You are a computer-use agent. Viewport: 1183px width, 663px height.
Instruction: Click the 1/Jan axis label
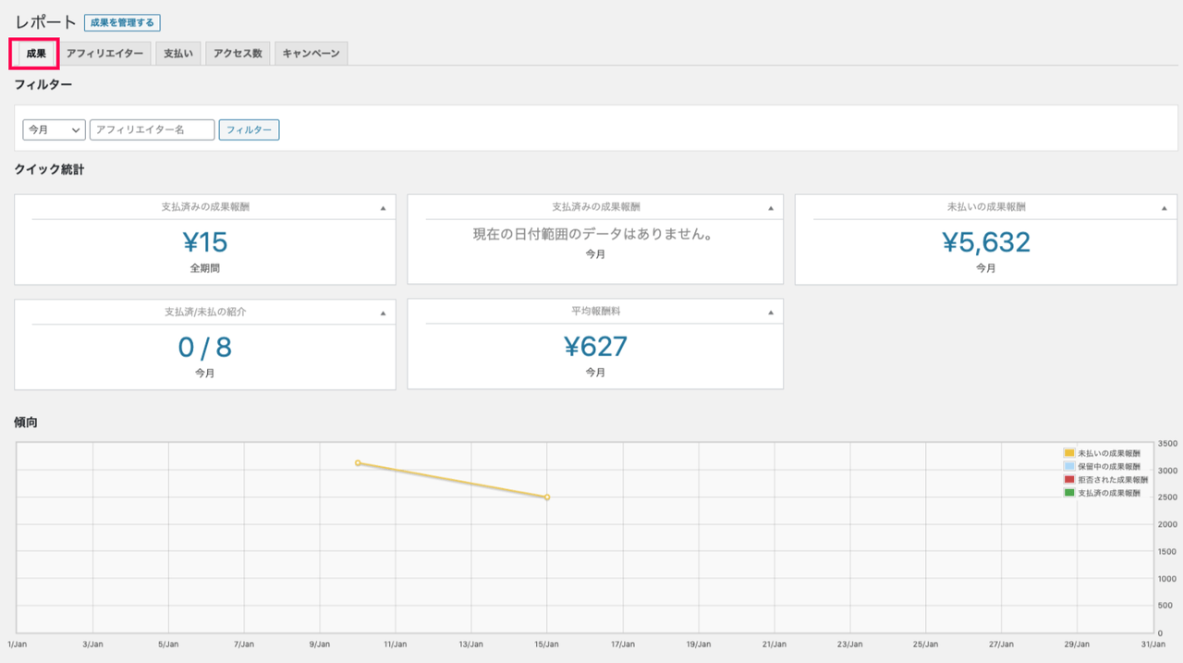[18, 644]
